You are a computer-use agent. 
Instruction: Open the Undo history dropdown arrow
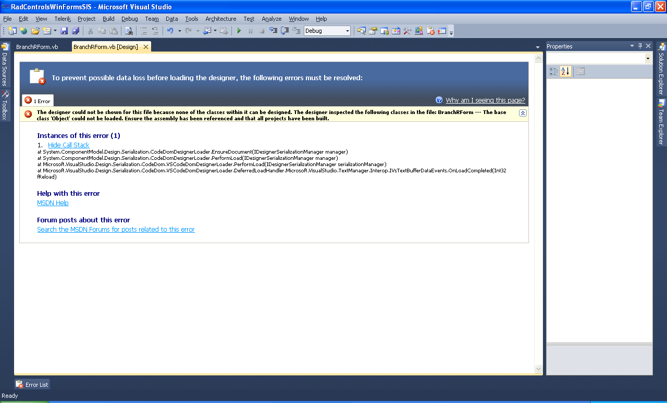(179, 31)
